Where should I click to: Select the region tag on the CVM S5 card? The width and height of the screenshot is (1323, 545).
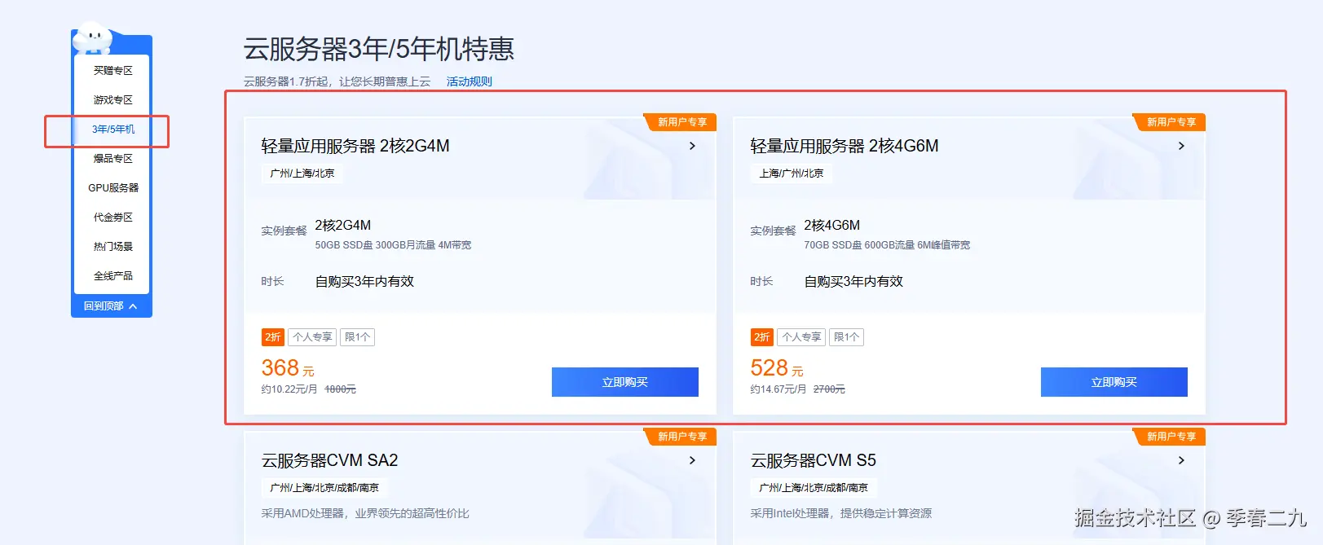pos(814,488)
